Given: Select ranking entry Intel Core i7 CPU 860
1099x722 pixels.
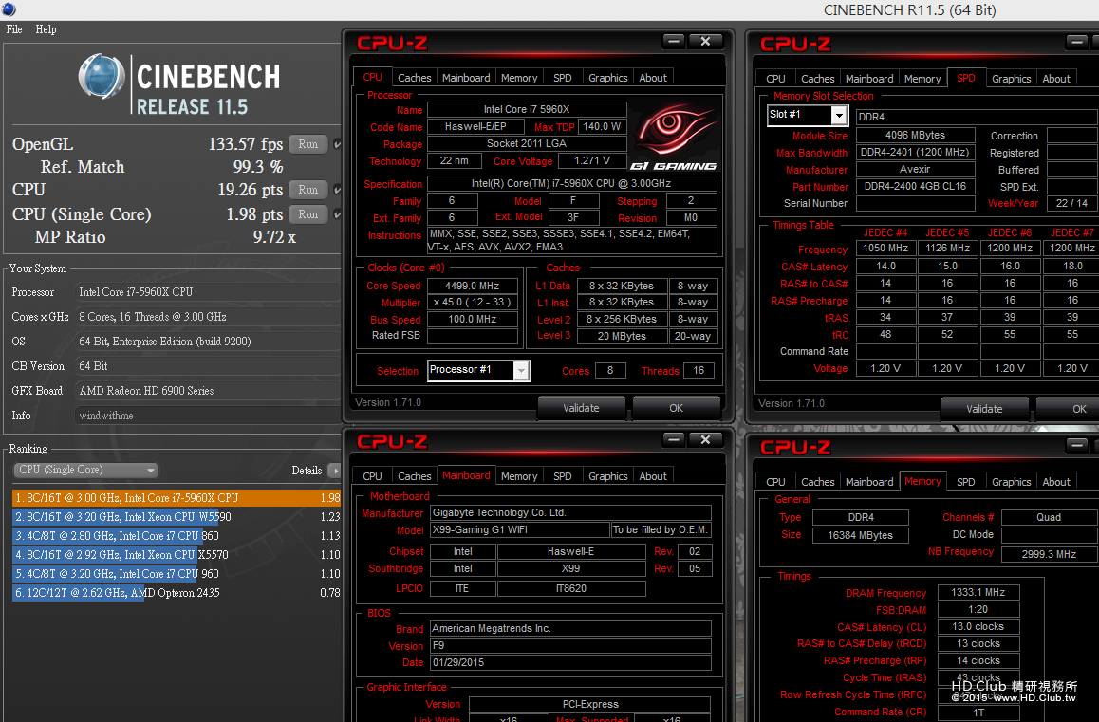Looking at the screenshot, I should click(x=177, y=535).
